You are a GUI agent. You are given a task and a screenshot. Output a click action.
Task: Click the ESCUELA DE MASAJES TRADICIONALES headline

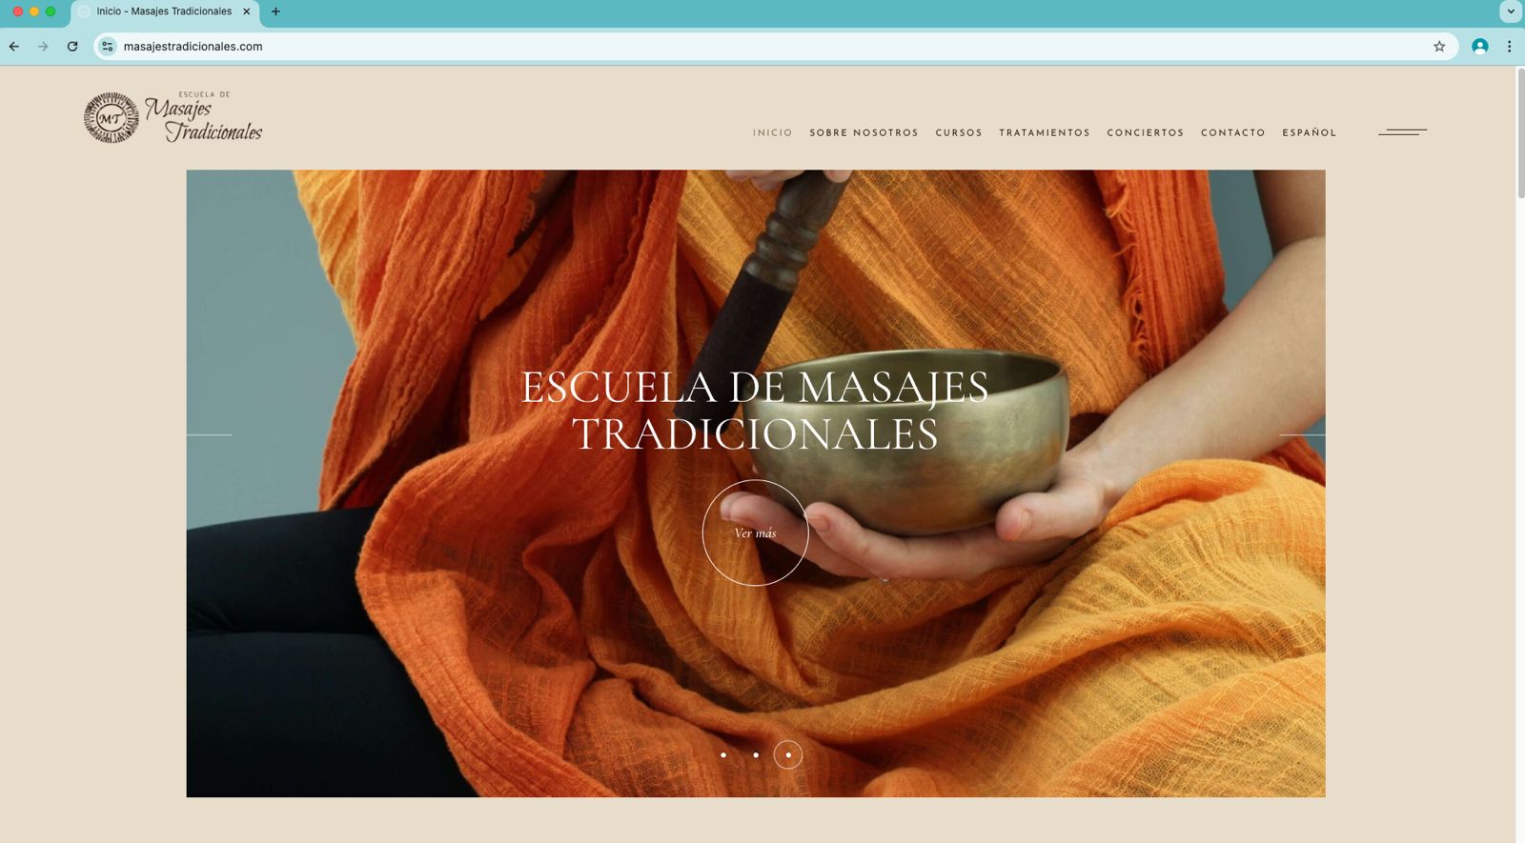[x=755, y=411]
